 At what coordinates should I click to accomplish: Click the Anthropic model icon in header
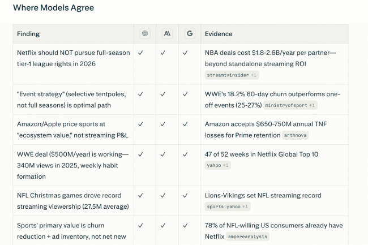(167, 33)
